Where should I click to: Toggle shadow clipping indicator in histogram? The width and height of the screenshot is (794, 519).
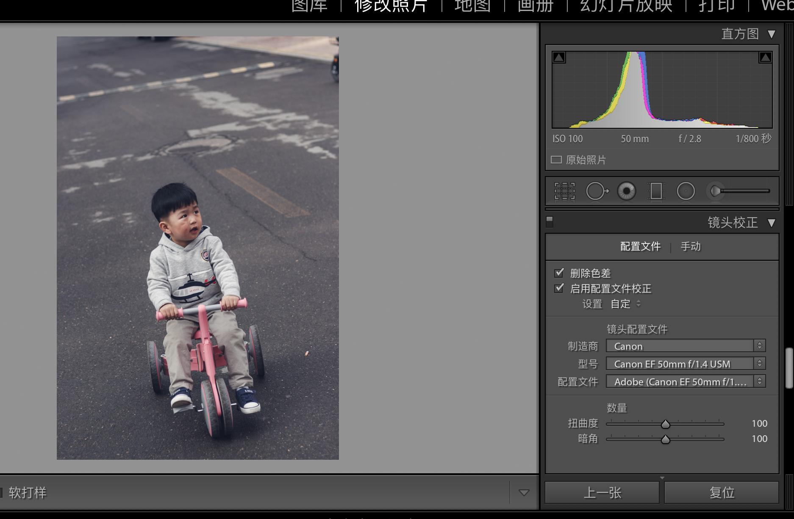pos(559,57)
